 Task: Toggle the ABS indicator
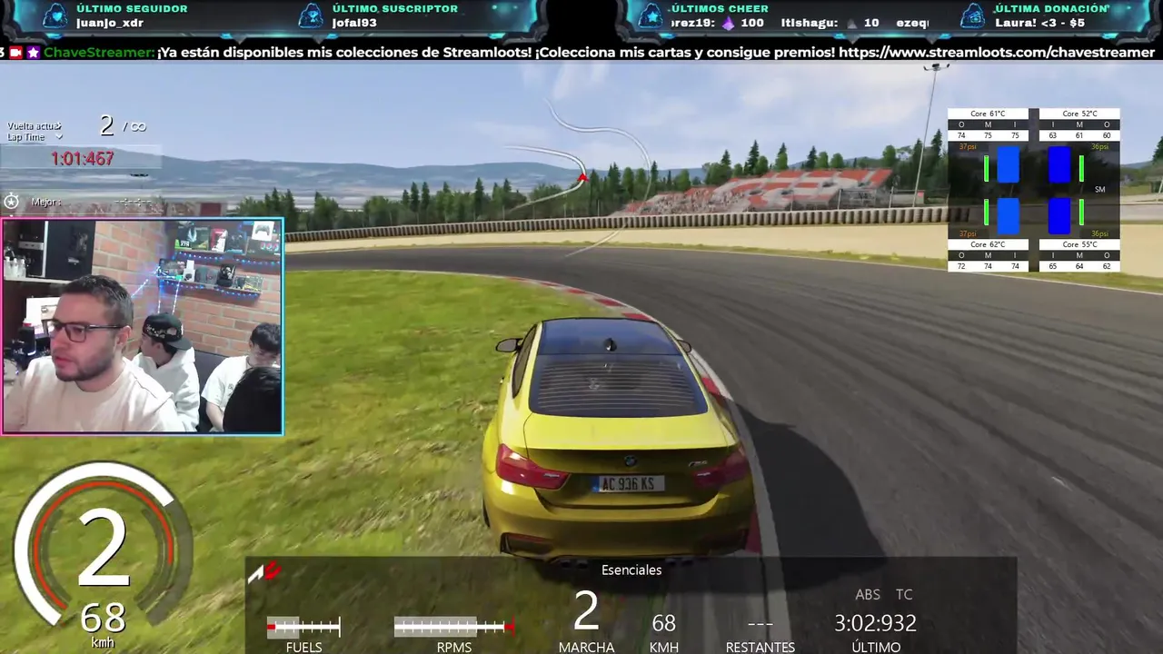pyautogui.click(x=868, y=594)
